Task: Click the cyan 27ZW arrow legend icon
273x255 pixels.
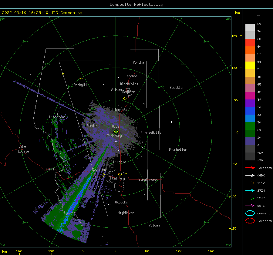Action: pyautogui.click(x=250, y=191)
